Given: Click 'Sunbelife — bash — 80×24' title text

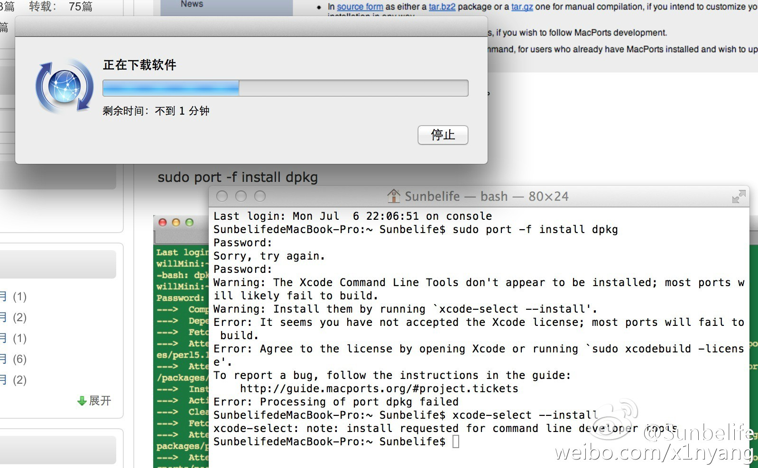Looking at the screenshot, I should pos(487,196).
